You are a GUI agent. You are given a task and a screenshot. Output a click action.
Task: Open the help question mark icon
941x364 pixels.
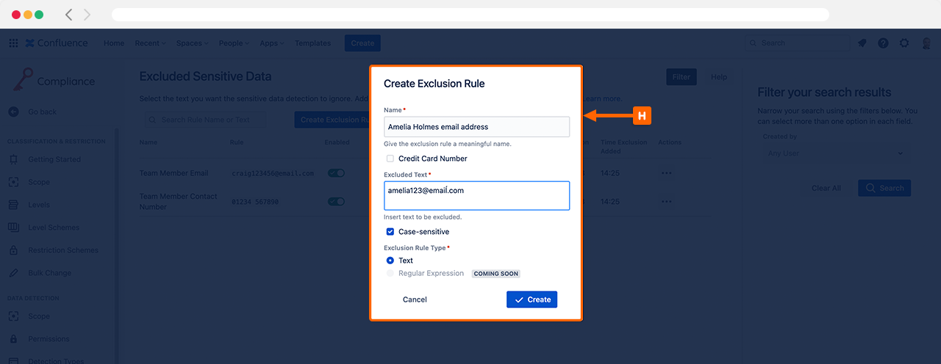tap(883, 43)
